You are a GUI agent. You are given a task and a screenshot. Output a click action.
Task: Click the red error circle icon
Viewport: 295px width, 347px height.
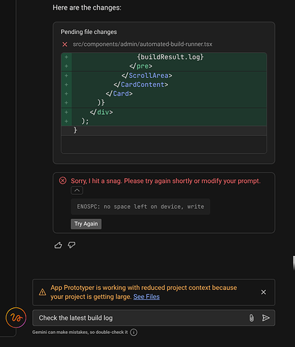tap(62, 181)
